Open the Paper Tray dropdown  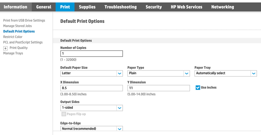pos(226,73)
